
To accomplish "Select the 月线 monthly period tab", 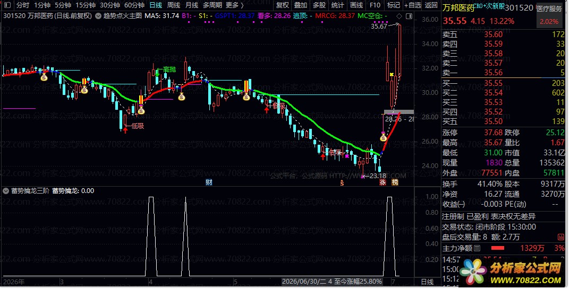I will click(192, 5).
